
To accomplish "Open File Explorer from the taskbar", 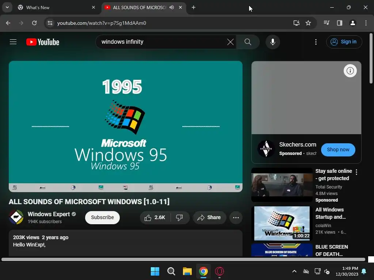I will point(187,271).
